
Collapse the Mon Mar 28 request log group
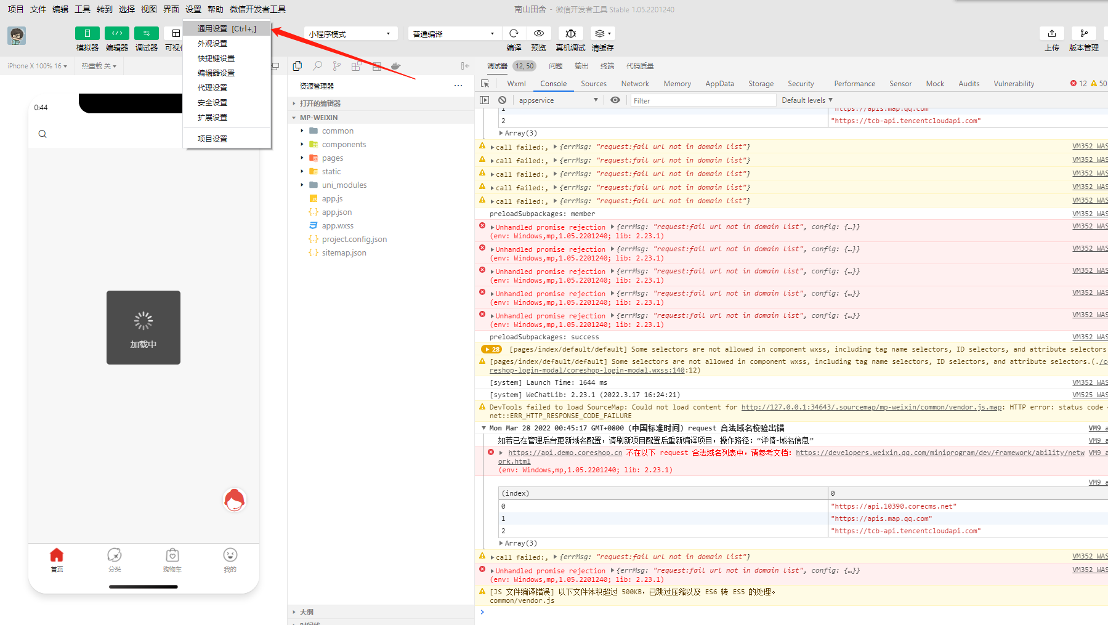[483, 428]
